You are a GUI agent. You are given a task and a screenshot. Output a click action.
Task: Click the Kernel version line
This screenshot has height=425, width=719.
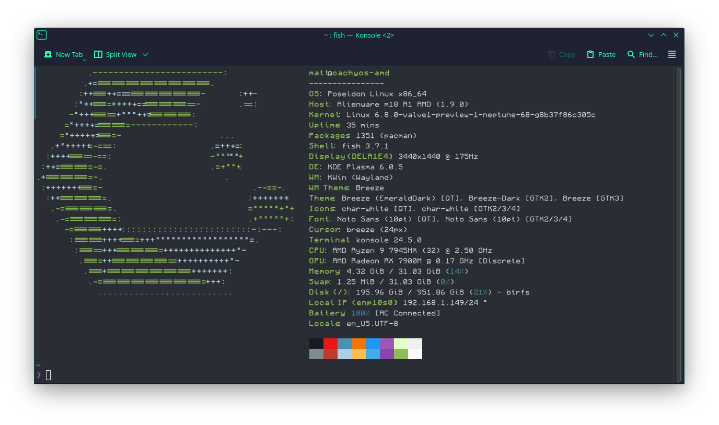[x=452, y=115]
